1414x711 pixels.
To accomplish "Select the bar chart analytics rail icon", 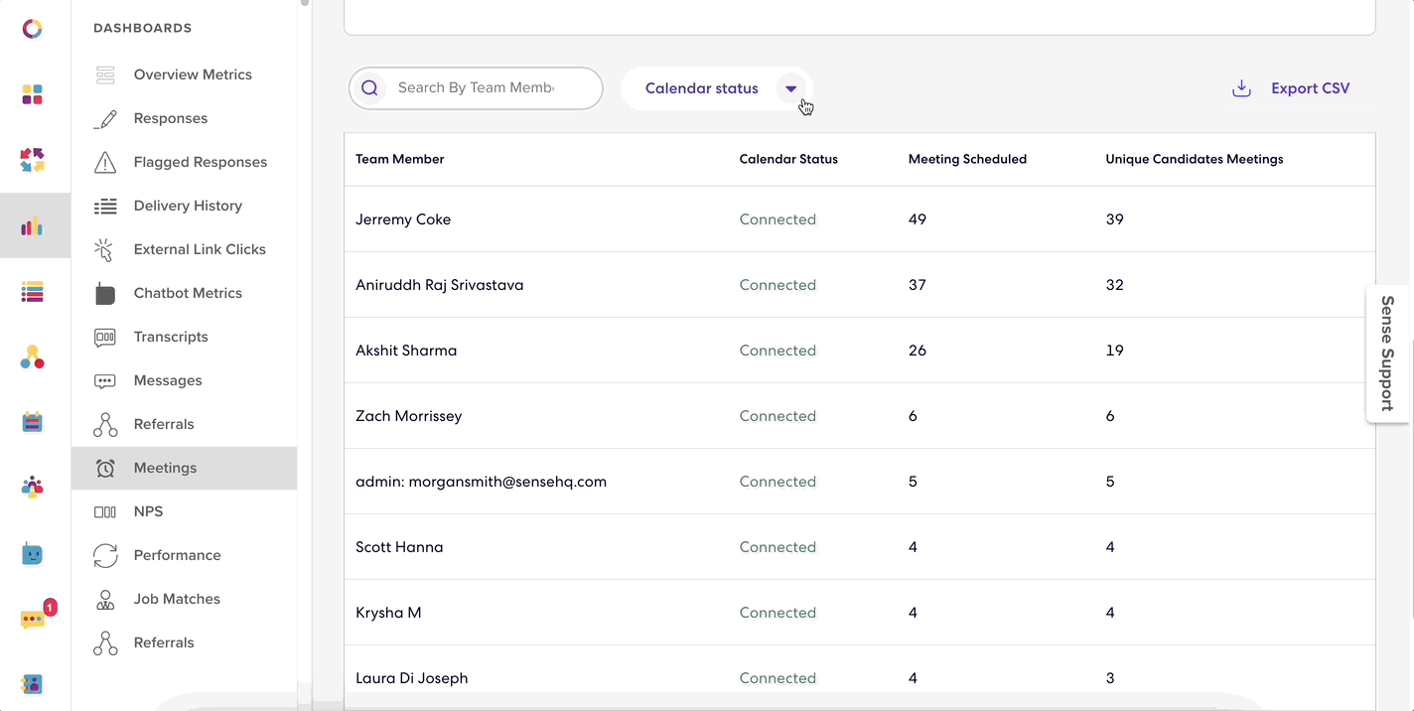I will [x=33, y=226].
